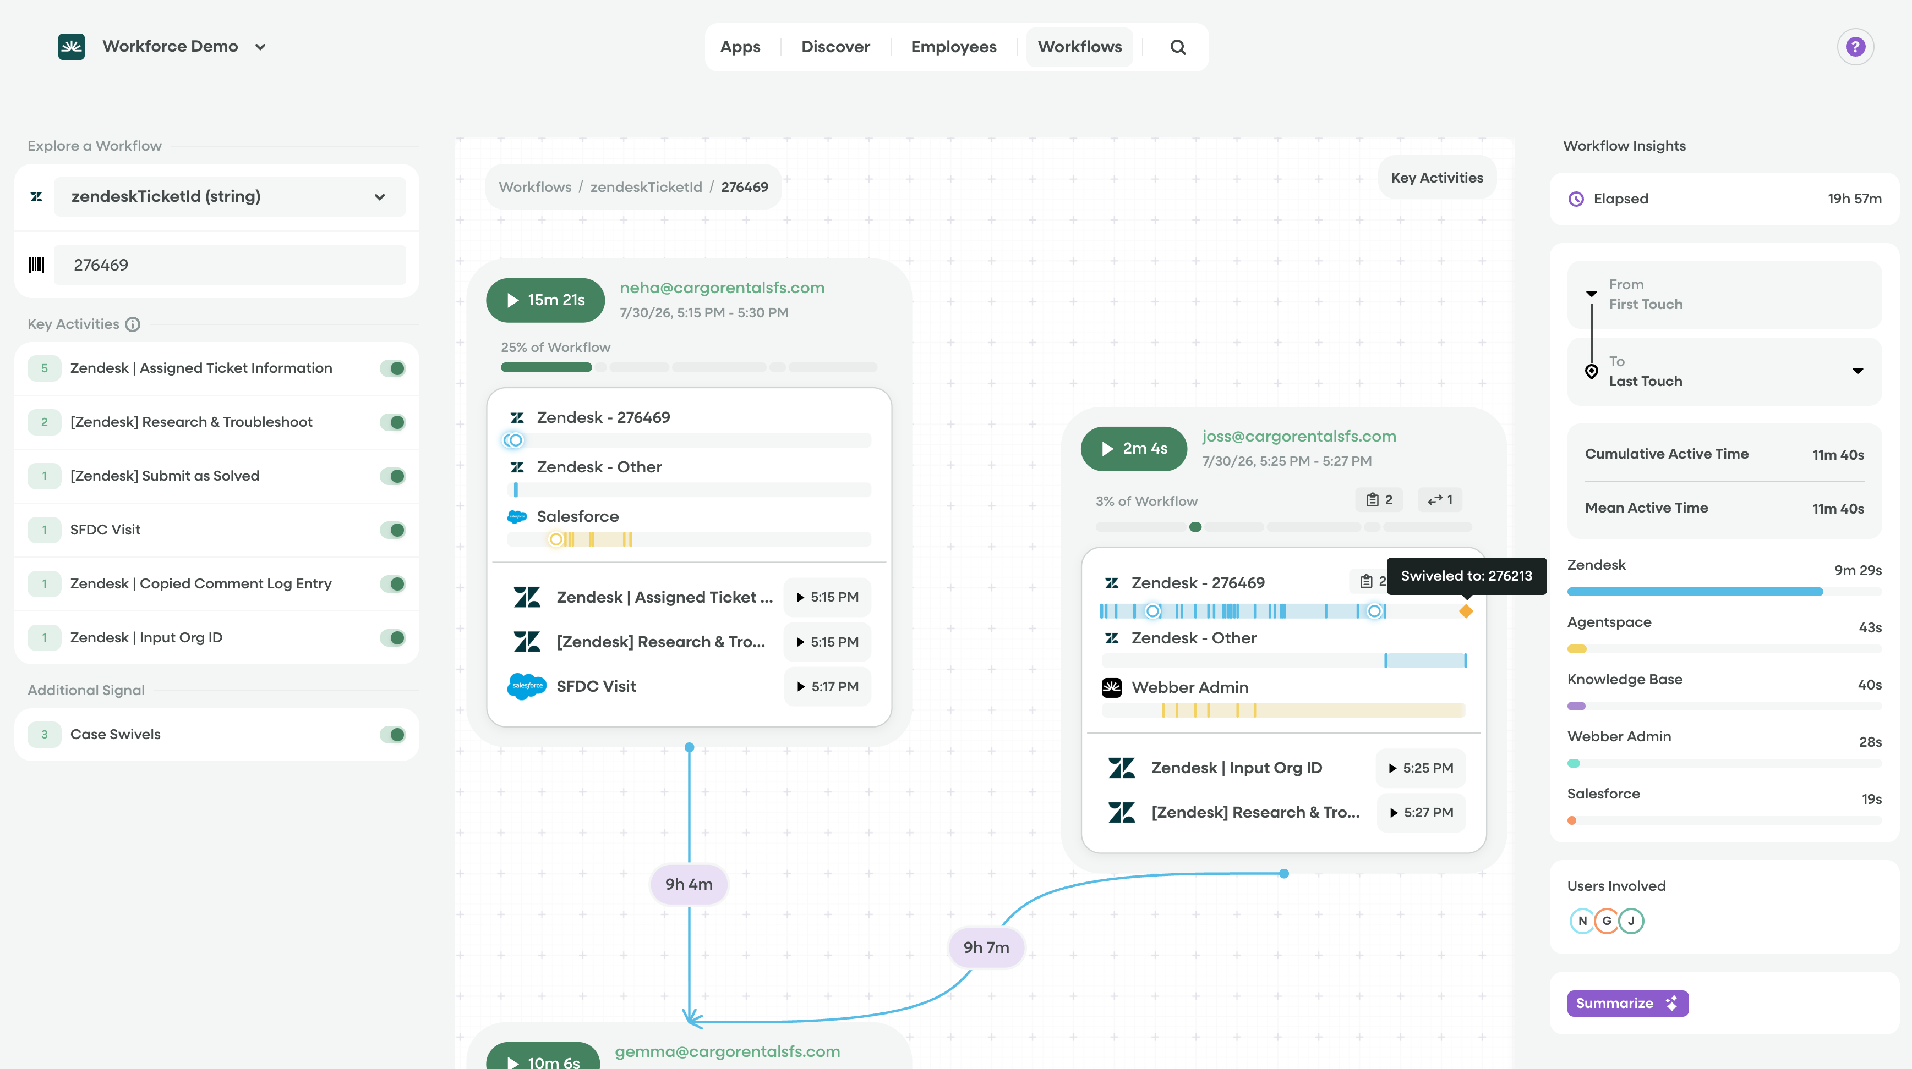Click the Webber Admin activity timeline

click(1283, 710)
